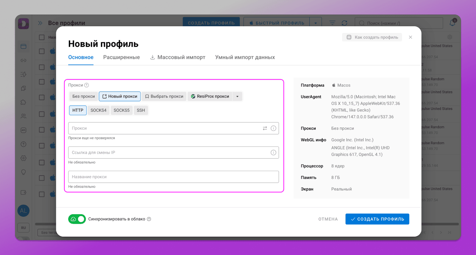Open the team users icon in the sidebar
Screen dimensions: 476x255
(23, 116)
